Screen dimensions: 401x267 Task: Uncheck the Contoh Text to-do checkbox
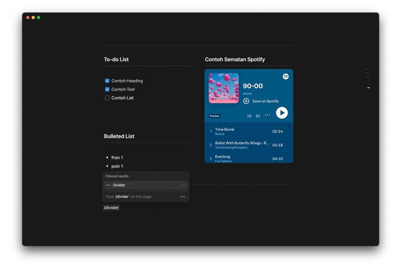107,89
